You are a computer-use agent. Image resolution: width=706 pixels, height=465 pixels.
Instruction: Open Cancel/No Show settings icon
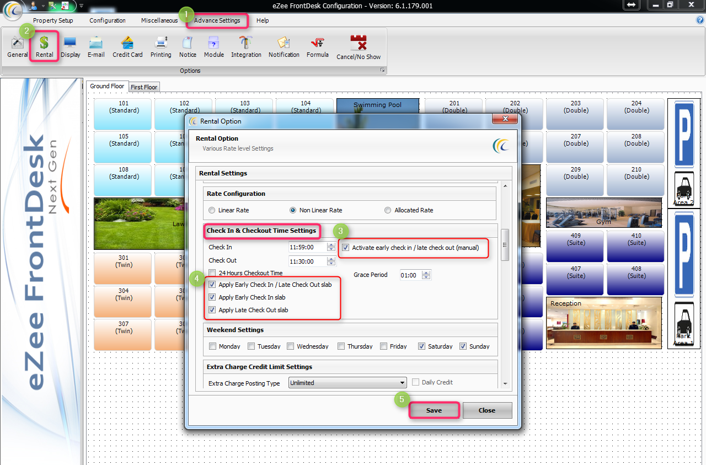pos(359,48)
